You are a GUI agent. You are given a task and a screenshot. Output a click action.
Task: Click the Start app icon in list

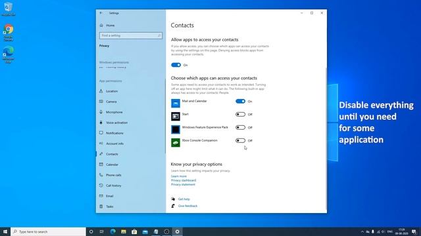point(176,116)
